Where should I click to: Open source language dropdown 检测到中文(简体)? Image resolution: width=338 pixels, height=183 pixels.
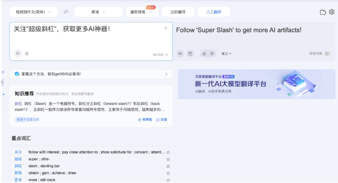click(x=33, y=12)
